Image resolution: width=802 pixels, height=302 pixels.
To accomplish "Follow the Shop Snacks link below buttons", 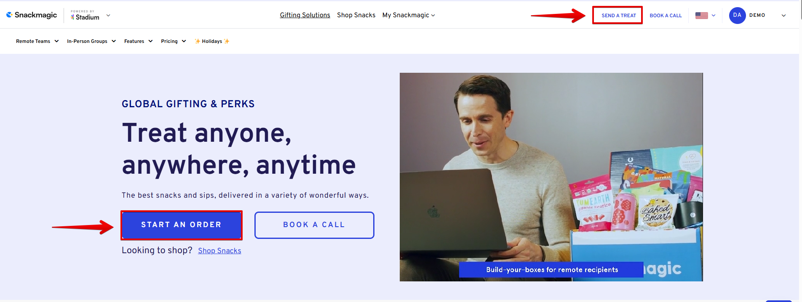I will pyautogui.click(x=219, y=251).
